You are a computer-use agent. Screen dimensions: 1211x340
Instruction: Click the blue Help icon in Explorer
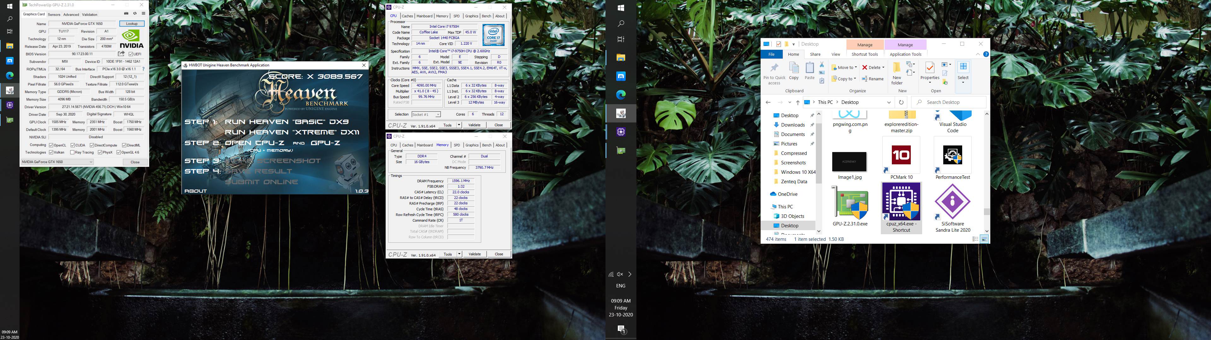[986, 54]
